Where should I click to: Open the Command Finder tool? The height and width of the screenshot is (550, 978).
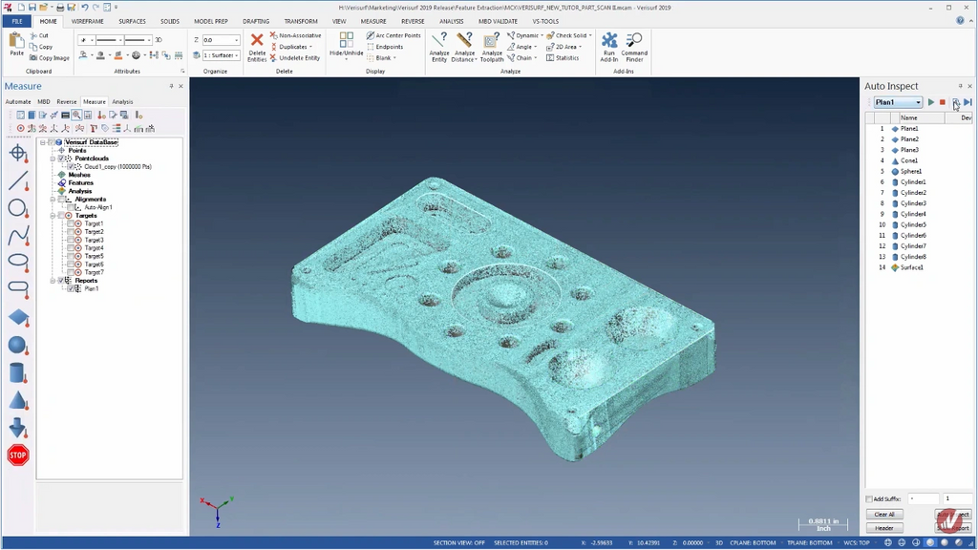pos(634,40)
